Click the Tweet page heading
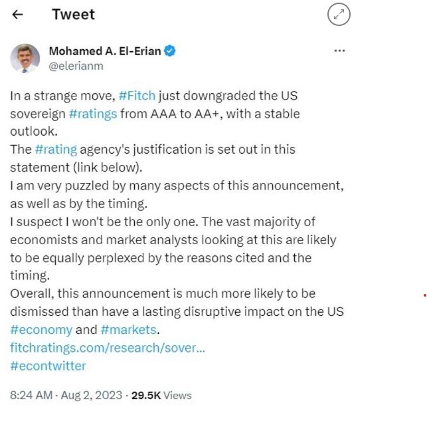The height and width of the screenshot is (431, 427). pyautogui.click(x=74, y=14)
